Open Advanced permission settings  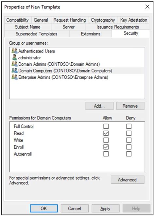coord(128,180)
